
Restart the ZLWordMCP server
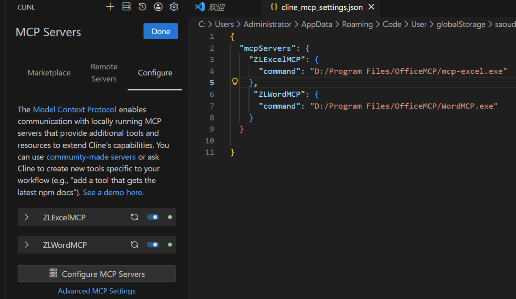click(x=134, y=245)
